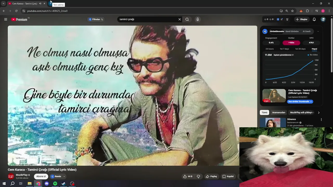The width and height of the screenshot is (333, 187).
Task: Start voice search with the microphone
Action: point(198,19)
